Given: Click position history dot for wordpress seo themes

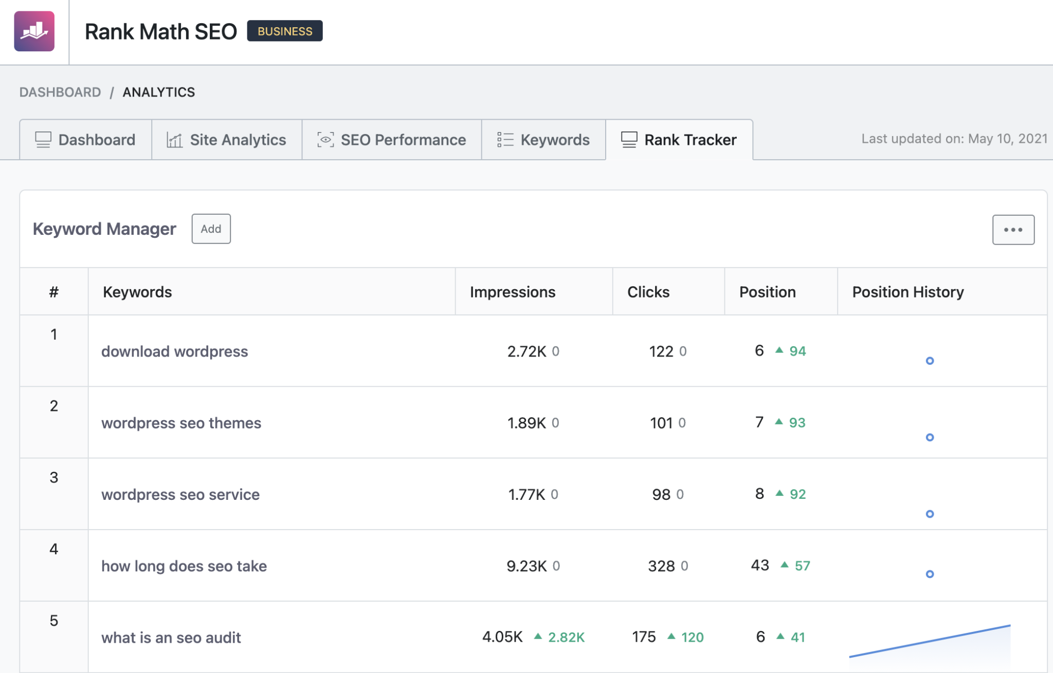Looking at the screenshot, I should click(930, 437).
